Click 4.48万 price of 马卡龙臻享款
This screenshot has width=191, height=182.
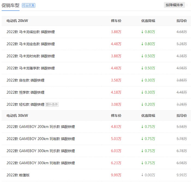(116, 68)
